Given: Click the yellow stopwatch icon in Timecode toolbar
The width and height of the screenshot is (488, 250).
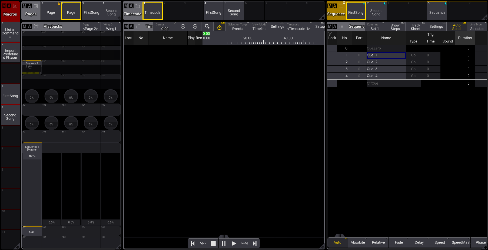Looking at the screenshot, I should 219,27.
